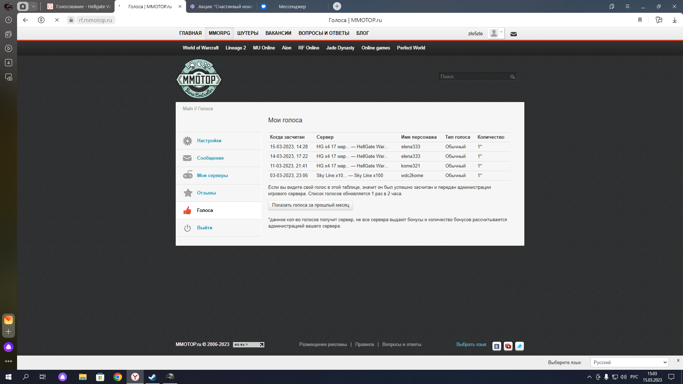The height and width of the screenshot is (384, 683).
Task: Click the rf.mmotop.ru address field
Action: [x=96, y=20]
